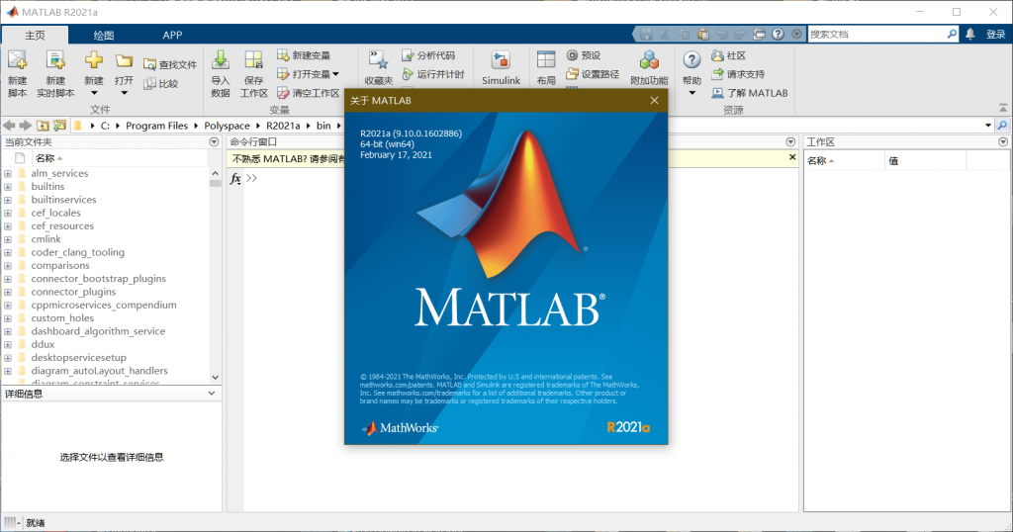Switch to the 绘图 tab

point(103,35)
